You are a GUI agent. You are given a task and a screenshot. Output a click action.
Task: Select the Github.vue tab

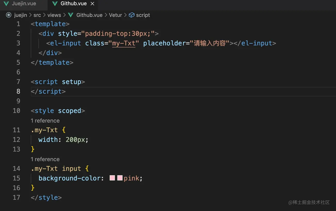[73, 4]
